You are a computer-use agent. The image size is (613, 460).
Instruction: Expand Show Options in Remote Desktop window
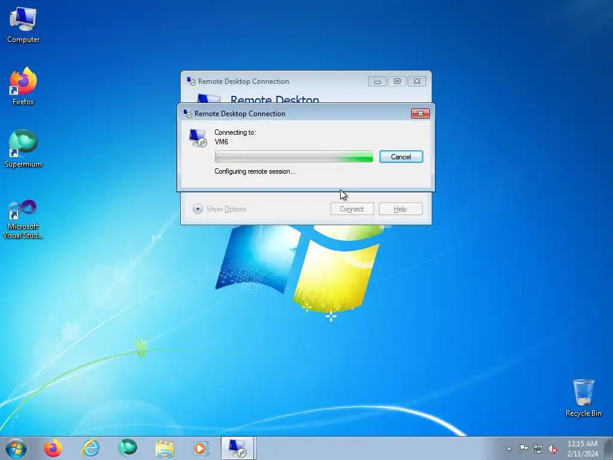(x=219, y=209)
